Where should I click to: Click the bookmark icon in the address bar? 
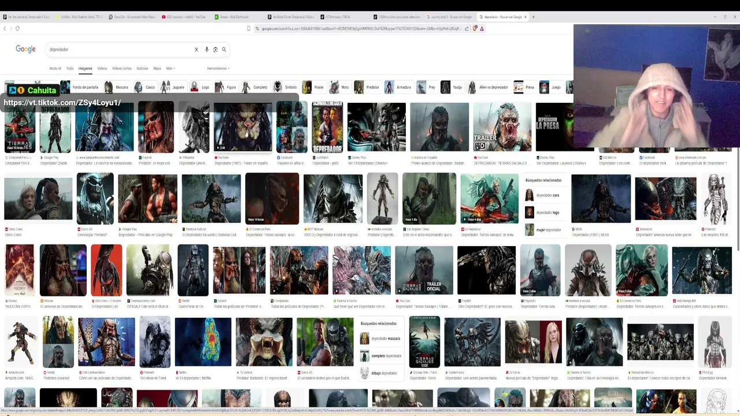tap(249, 28)
